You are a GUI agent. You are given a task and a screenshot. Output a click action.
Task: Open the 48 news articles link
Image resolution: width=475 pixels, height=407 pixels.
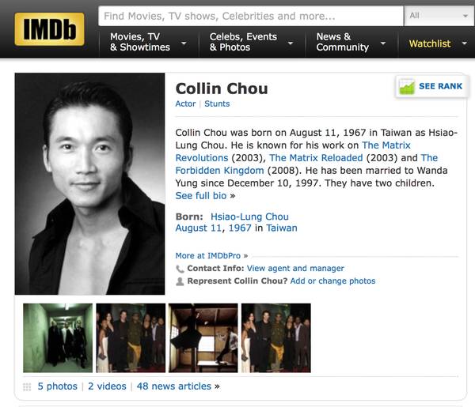point(174,386)
